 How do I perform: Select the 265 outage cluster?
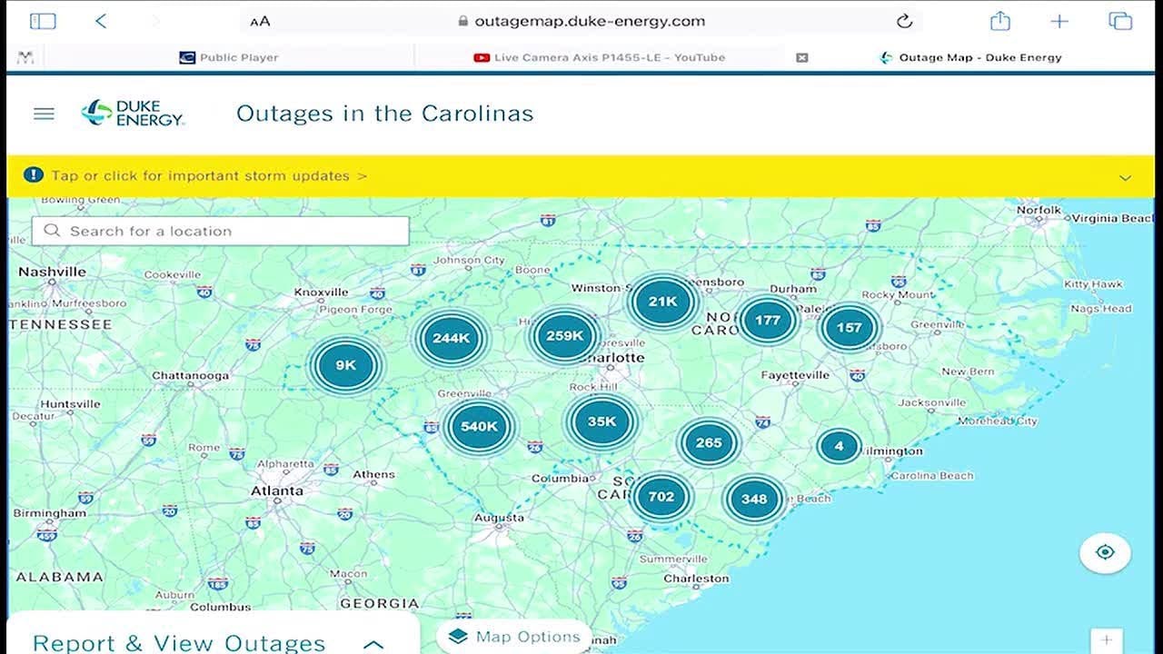point(709,443)
